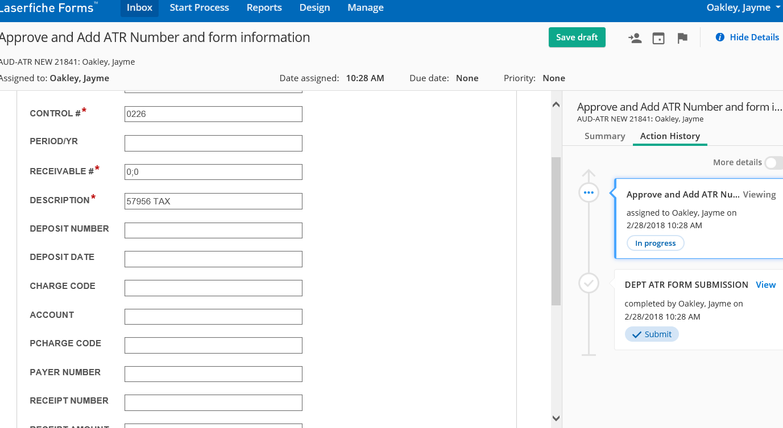Go to Start Process
783x428 pixels.
coord(200,8)
